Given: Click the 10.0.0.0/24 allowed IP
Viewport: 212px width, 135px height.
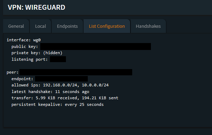Looking at the screenshot, I should (x=95, y=85).
